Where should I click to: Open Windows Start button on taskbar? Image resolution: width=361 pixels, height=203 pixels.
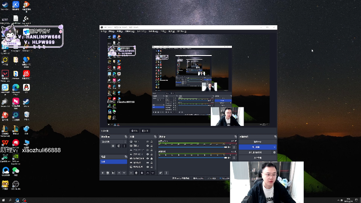3,200
